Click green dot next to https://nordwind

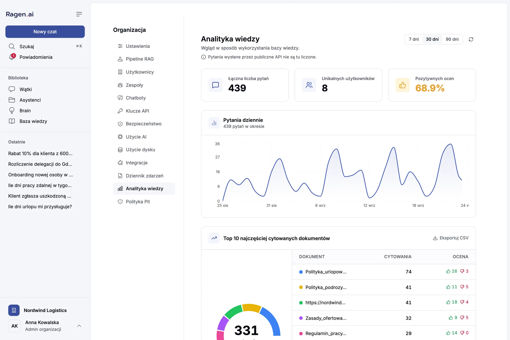coord(301,303)
